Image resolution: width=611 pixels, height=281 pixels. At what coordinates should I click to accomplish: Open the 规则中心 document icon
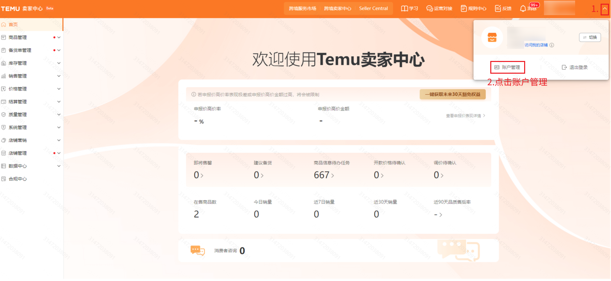pyautogui.click(x=464, y=8)
